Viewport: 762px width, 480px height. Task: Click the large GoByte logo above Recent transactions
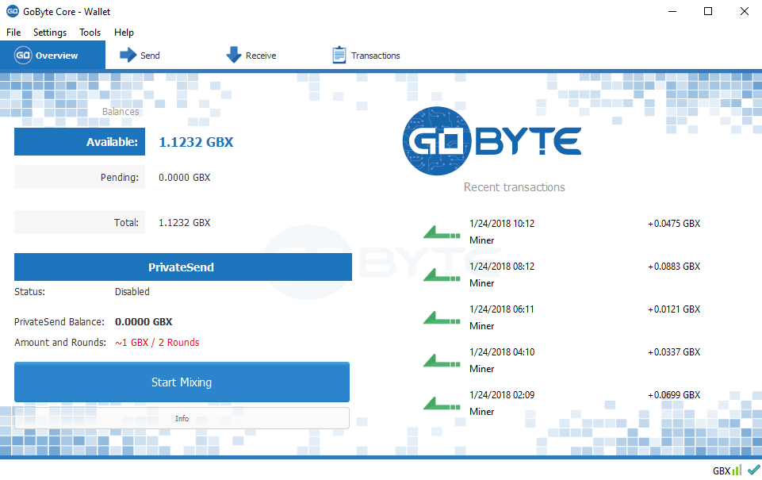pos(492,141)
